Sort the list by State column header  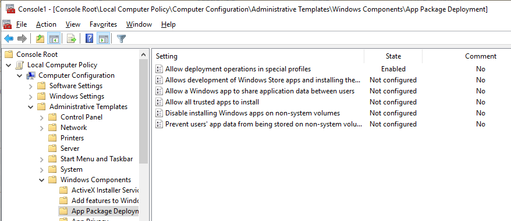[393, 56]
